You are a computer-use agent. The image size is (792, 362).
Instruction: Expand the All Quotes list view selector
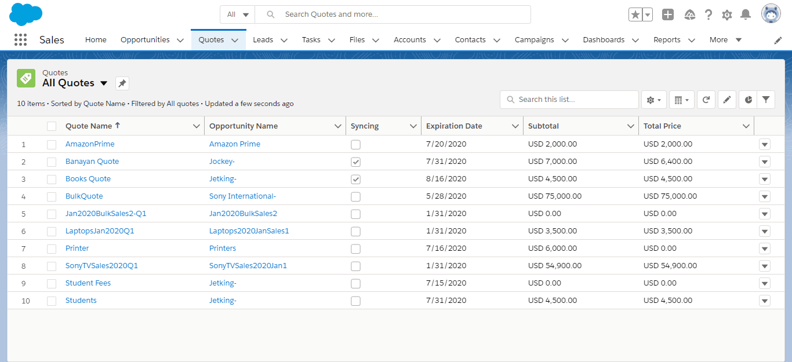coord(104,83)
